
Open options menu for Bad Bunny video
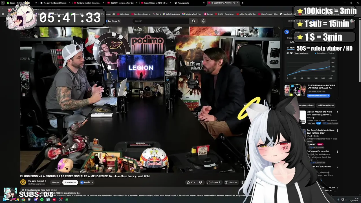337,131
